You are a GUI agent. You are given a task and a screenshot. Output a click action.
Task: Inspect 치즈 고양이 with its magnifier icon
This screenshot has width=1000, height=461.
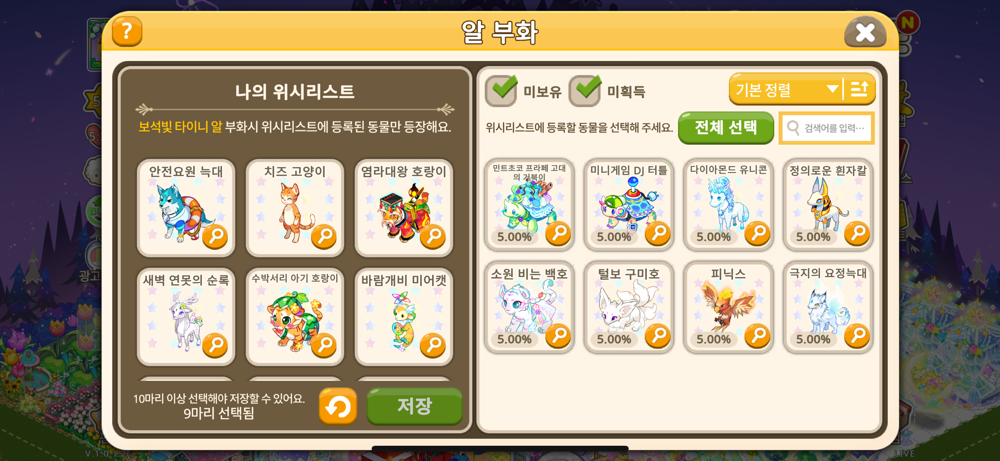(324, 236)
